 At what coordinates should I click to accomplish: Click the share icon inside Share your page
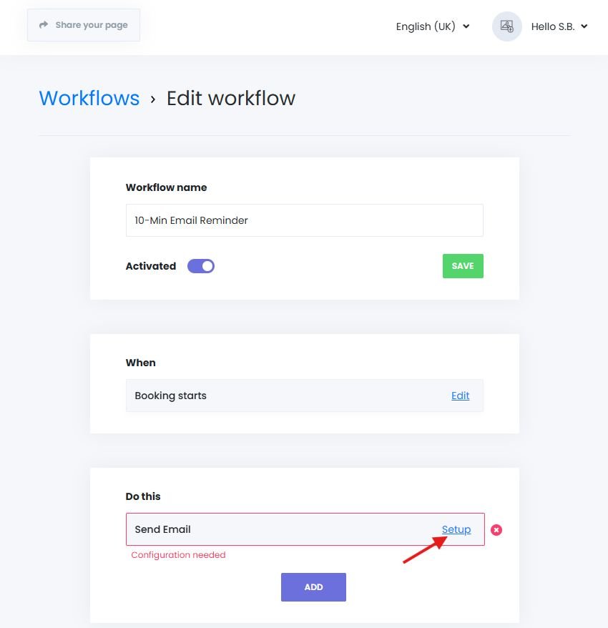click(x=43, y=24)
